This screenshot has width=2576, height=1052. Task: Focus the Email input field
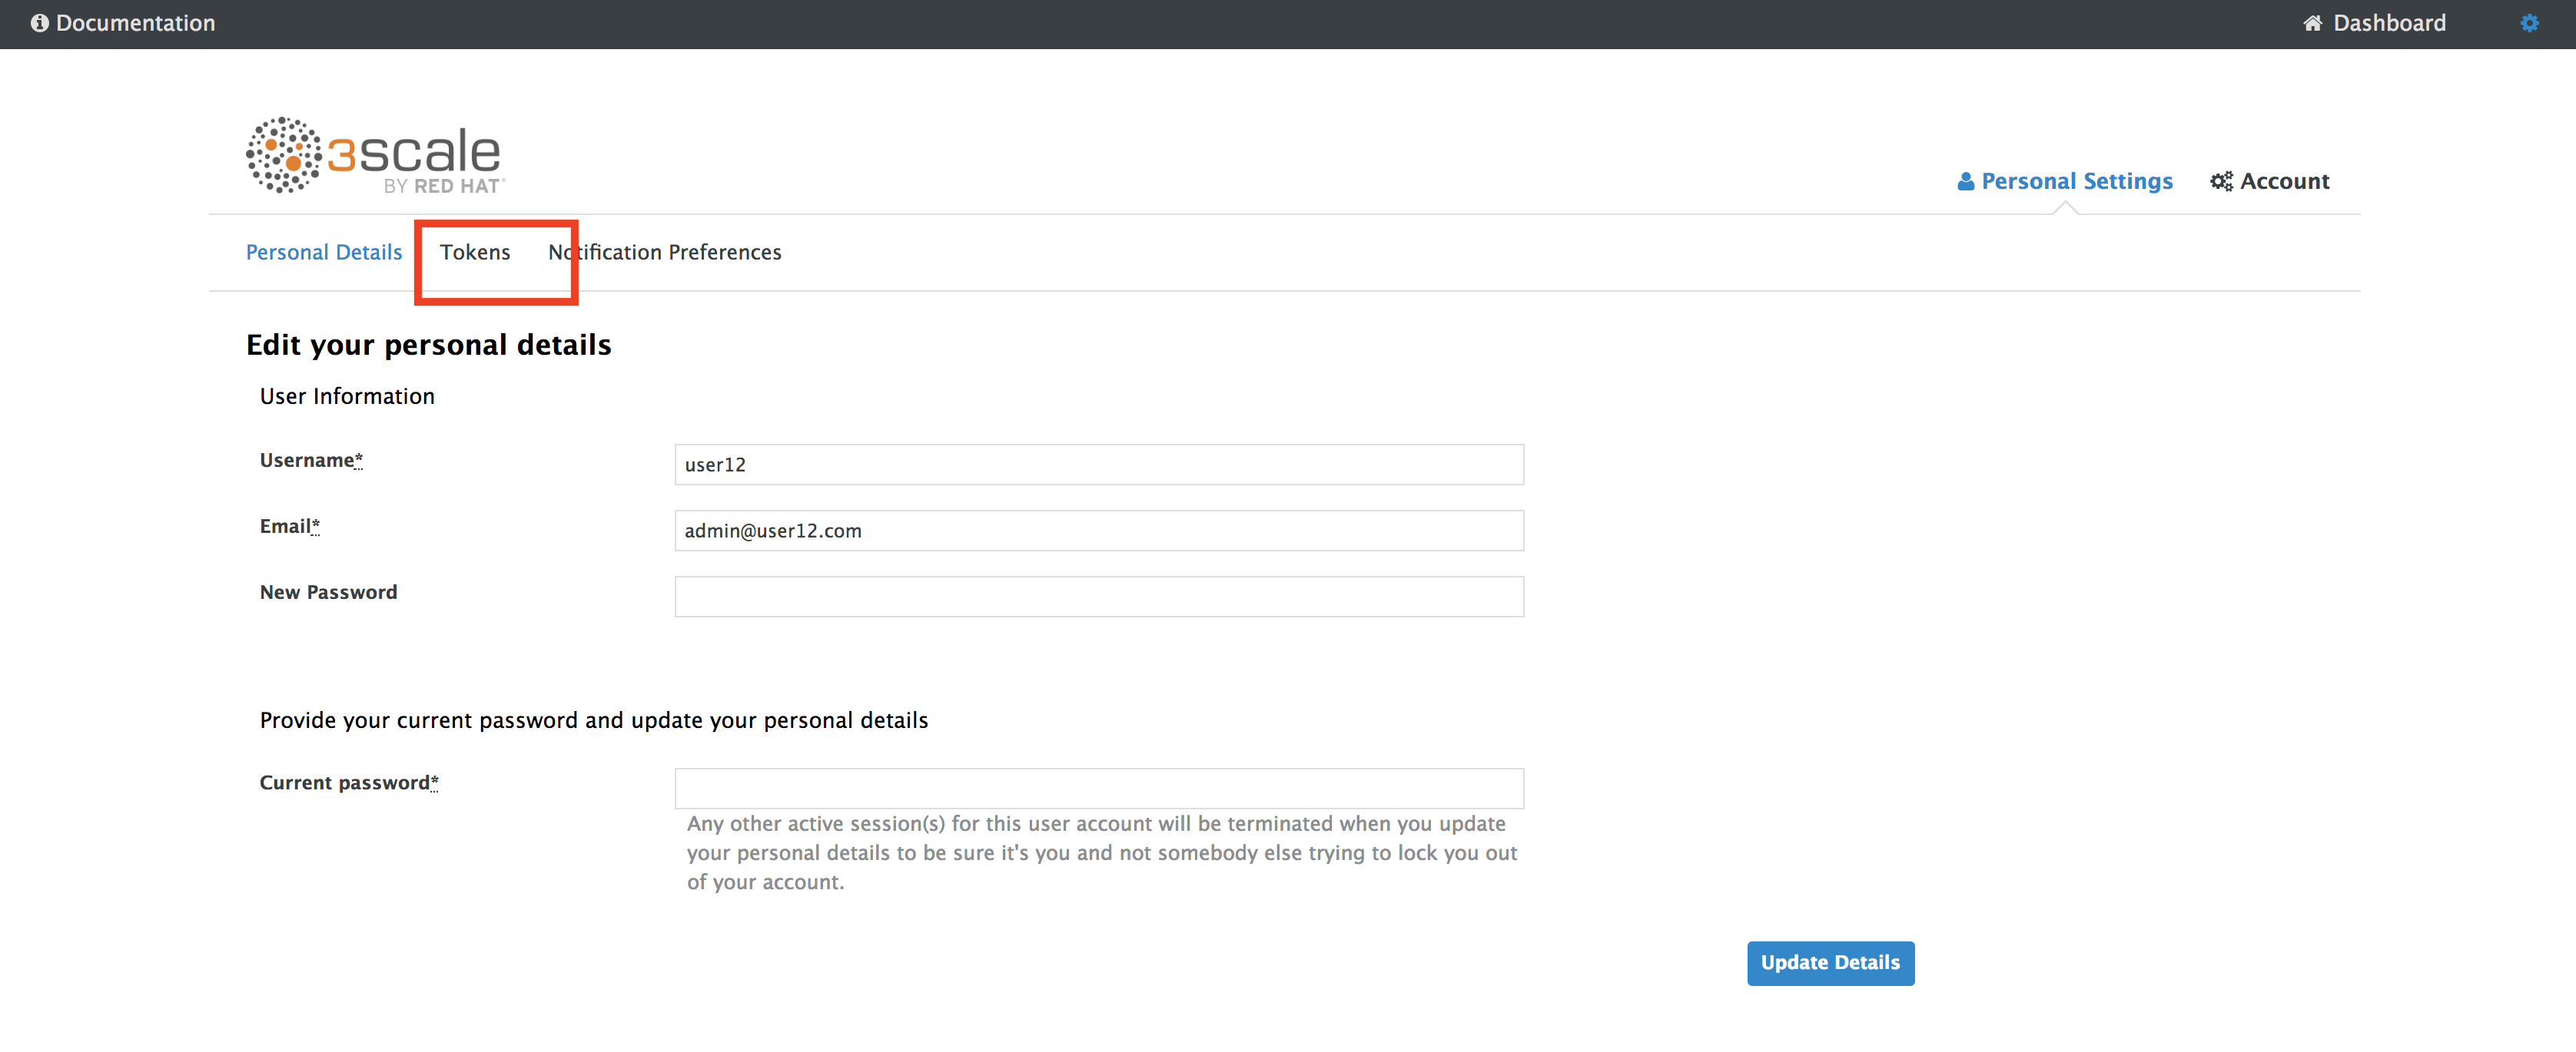(x=1099, y=531)
